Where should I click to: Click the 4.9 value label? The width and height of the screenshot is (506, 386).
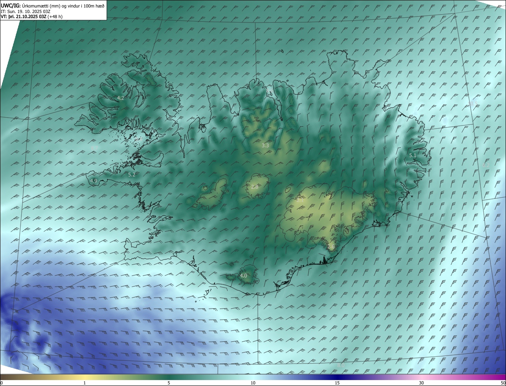pos(94,181)
